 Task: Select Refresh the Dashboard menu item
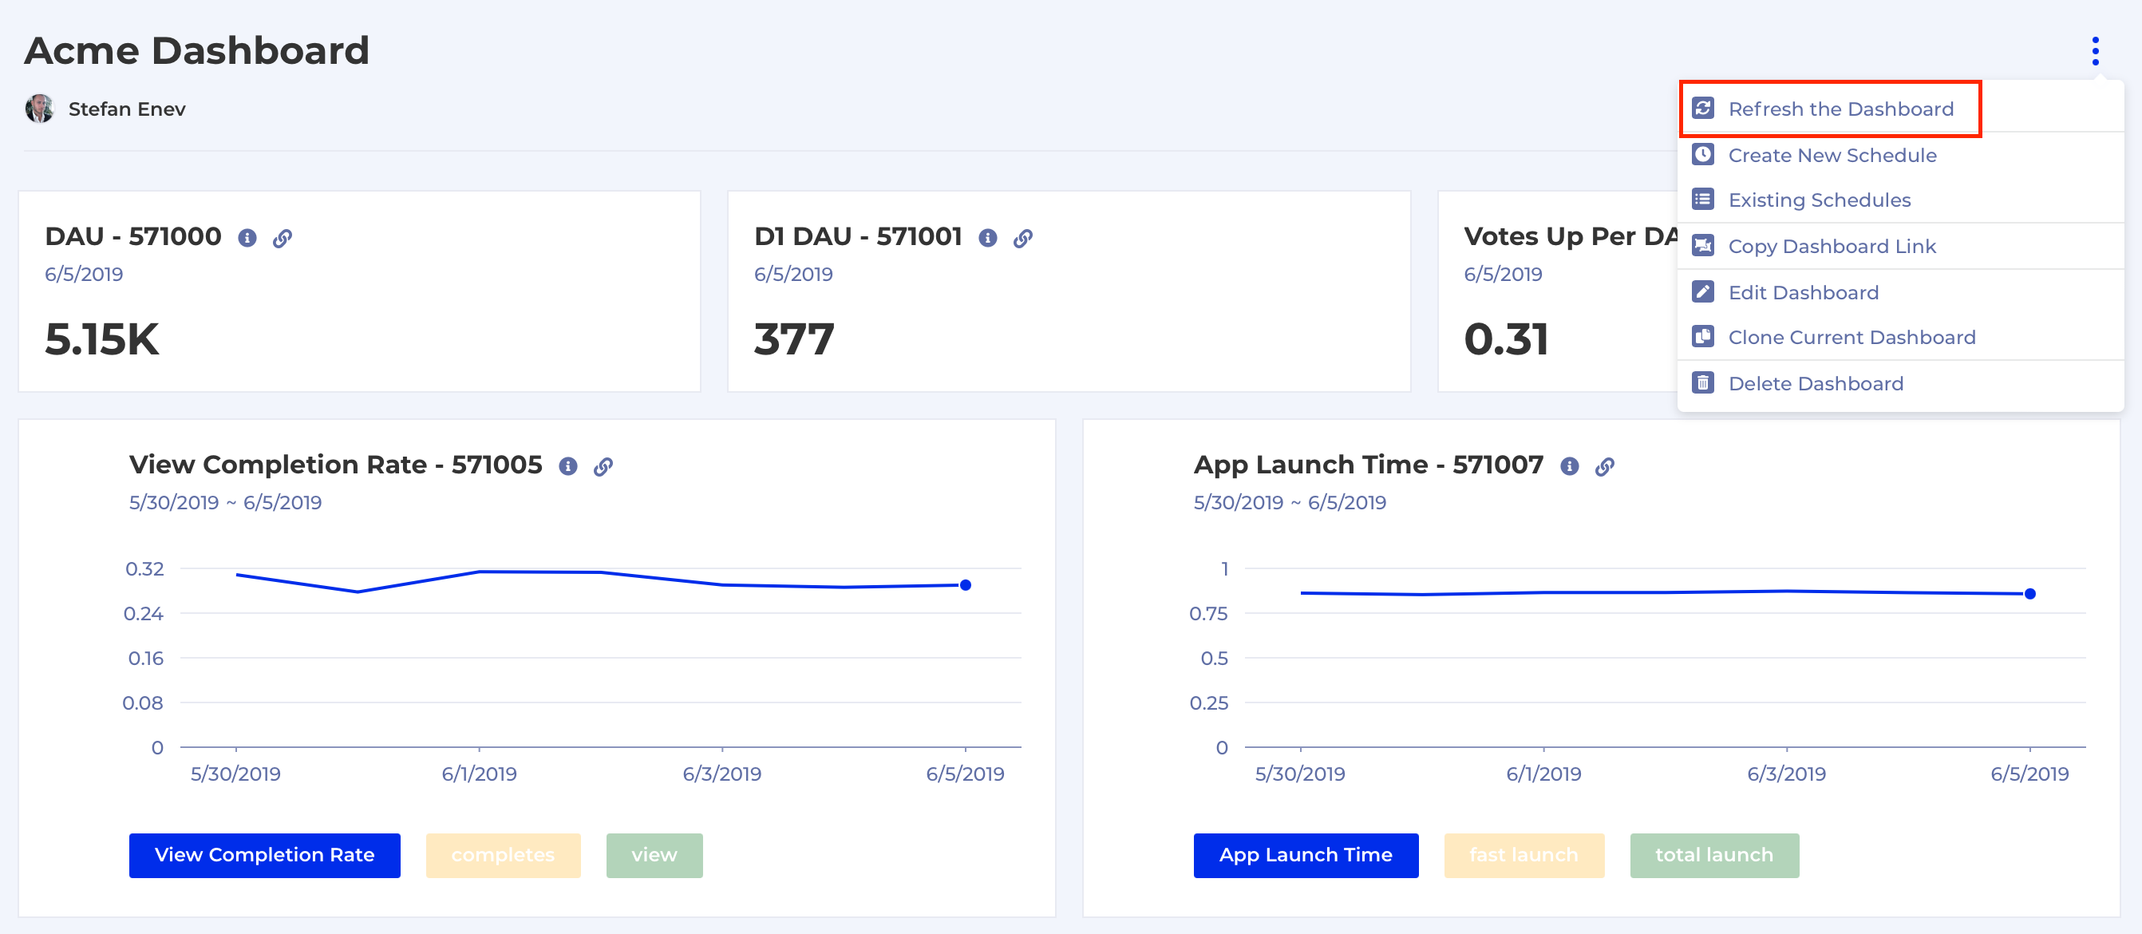click(x=1840, y=109)
